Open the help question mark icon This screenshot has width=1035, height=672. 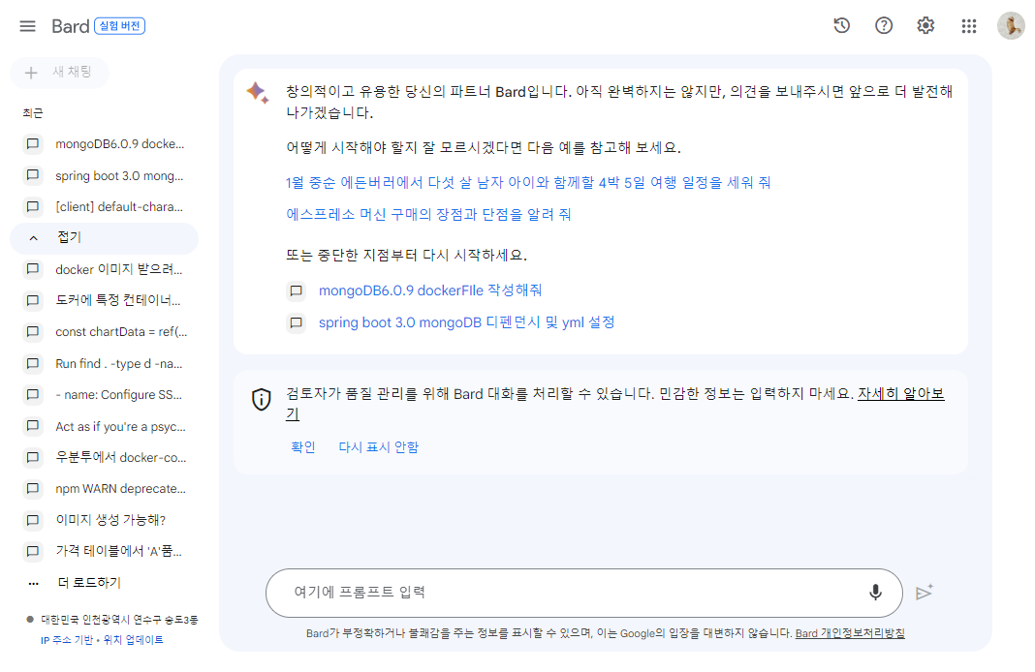884,26
